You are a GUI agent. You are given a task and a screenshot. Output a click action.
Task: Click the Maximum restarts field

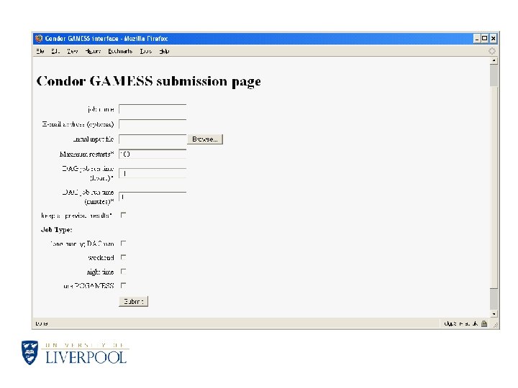tap(153, 154)
